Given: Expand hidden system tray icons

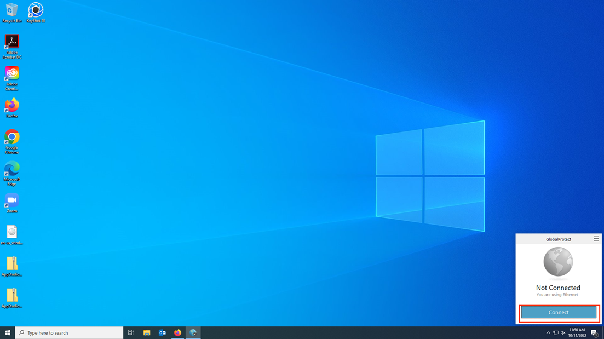Looking at the screenshot, I should point(548,332).
